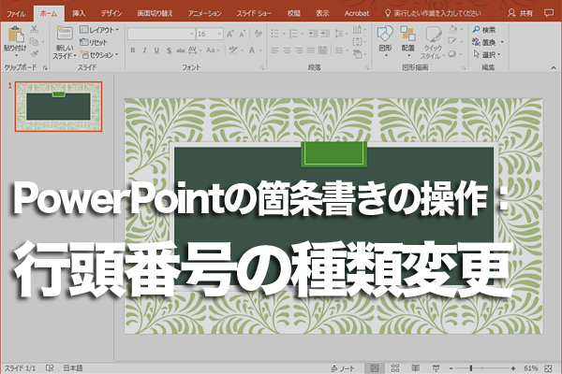Click the Tell Me search box
The height and width of the screenshot is (374, 562).
click(x=433, y=14)
